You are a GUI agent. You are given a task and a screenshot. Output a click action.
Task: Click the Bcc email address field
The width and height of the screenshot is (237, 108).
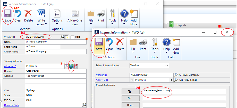click(x=184, y=105)
